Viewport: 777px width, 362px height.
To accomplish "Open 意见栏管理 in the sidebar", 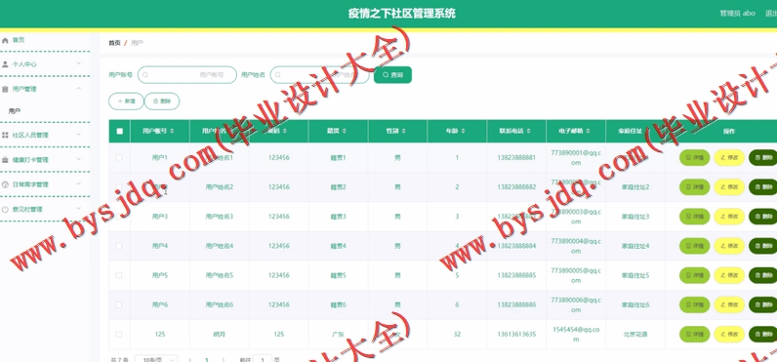I will coord(45,210).
